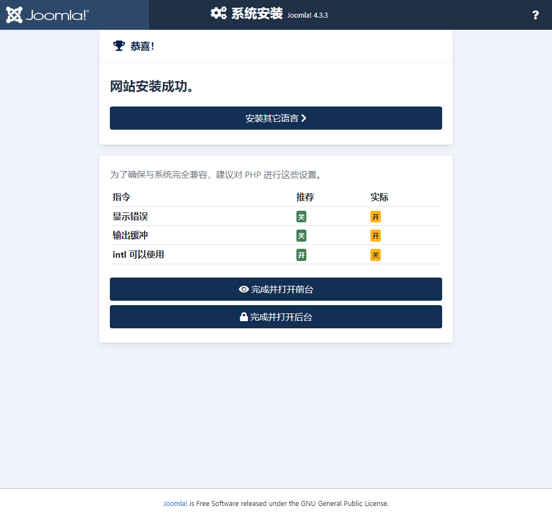The width and height of the screenshot is (552, 517).
Task: Click the 指令 column header
Action: tap(121, 197)
